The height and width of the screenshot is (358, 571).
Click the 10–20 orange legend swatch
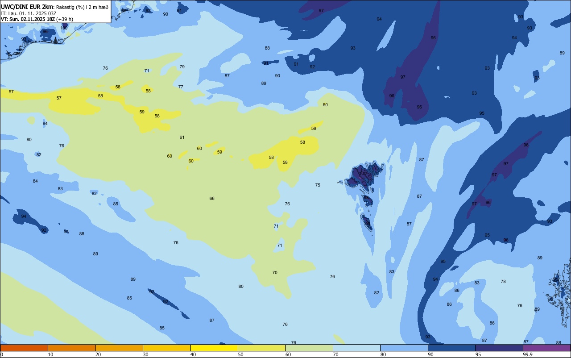click(71, 348)
